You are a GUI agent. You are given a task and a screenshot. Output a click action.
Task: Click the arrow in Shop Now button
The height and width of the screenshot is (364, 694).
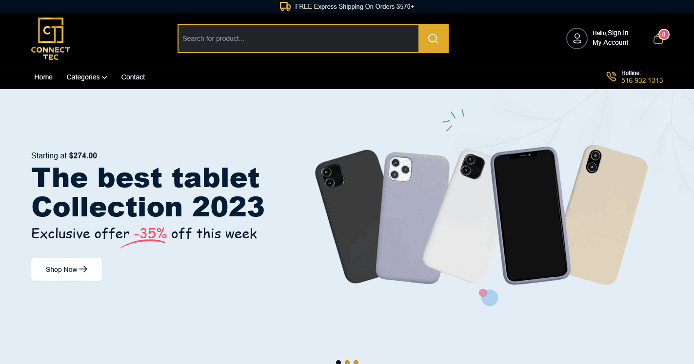[83, 269]
